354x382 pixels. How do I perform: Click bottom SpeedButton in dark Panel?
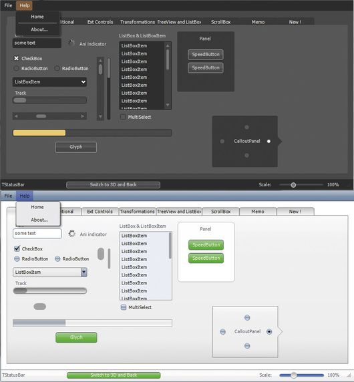click(206, 67)
